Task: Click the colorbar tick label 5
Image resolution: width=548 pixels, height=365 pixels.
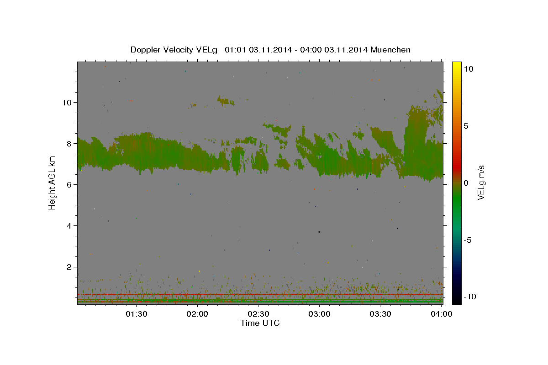Action: click(466, 125)
